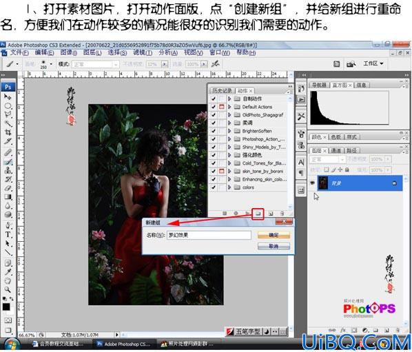Uncheck the skin_tone_by_boroni set checkbox
The image size is (412, 352).
tap(214, 172)
